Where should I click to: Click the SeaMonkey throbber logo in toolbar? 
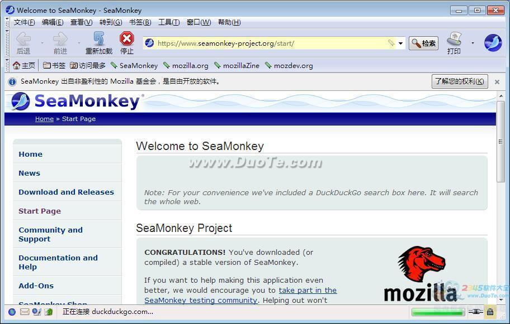493,43
